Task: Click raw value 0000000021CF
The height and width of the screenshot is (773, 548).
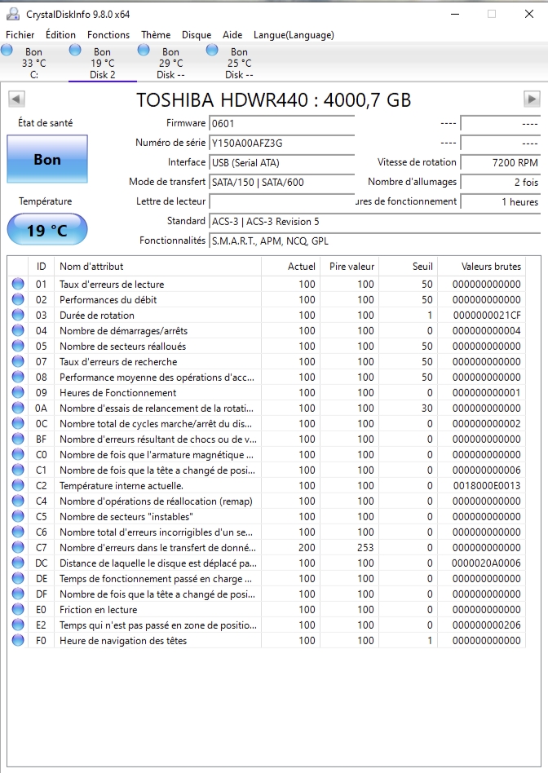Action: 487,315
